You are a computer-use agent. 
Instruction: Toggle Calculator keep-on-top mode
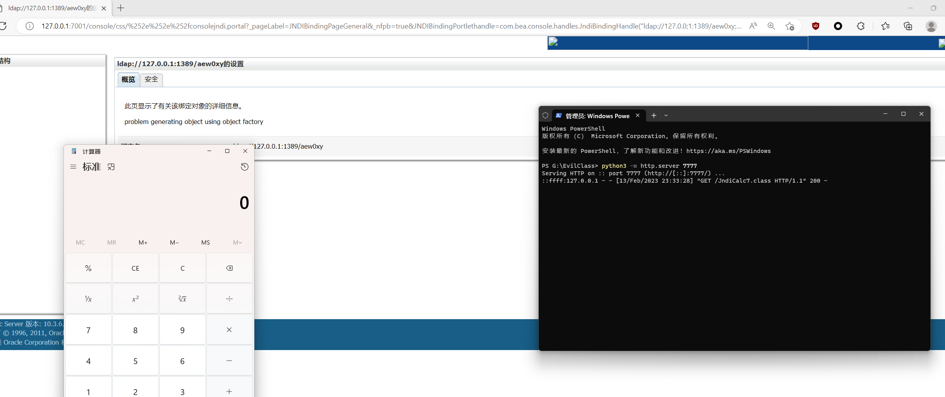coord(111,166)
